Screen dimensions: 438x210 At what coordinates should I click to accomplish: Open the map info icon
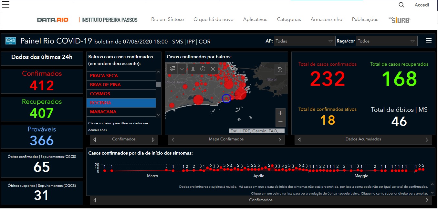tap(203, 69)
